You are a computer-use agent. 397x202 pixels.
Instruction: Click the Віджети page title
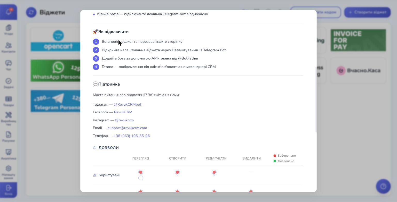point(52,12)
